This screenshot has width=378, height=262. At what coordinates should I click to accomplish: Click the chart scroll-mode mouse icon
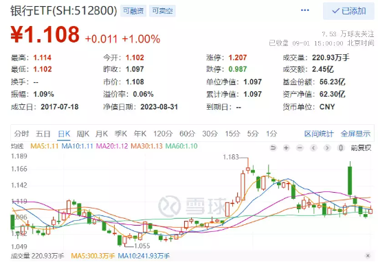[x=341, y=147]
